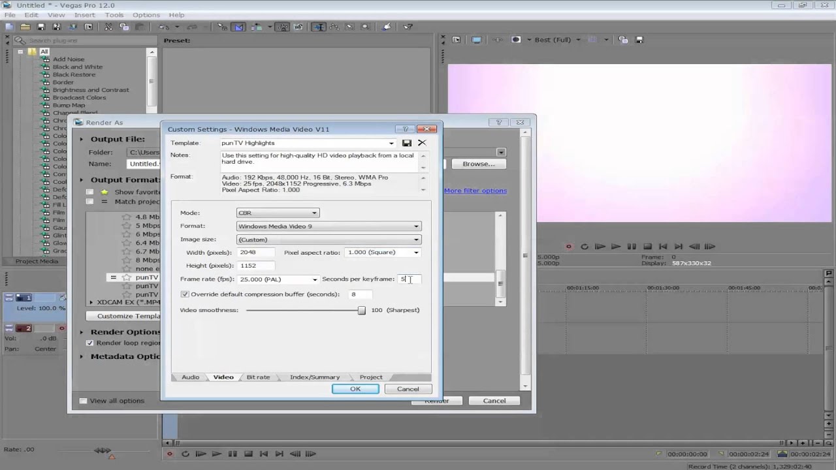The width and height of the screenshot is (836, 470).
Task: Click the Project Media tab
Action: (x=37, y=262)
